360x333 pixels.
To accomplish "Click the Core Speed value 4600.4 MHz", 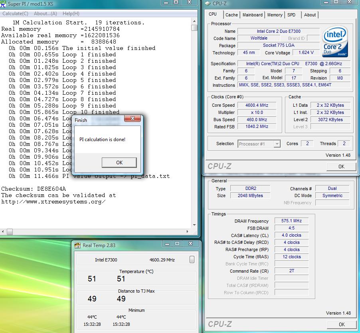I will pyautogui.click(x=257, y=105).
